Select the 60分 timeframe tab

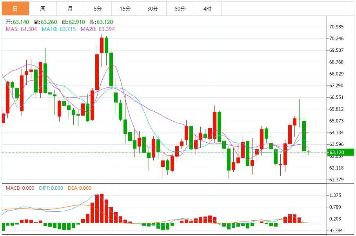pyautogui.click(x=180, y=8)
